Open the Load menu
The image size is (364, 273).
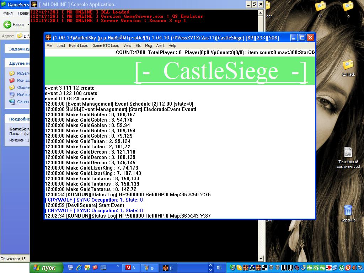click(60, 45)
